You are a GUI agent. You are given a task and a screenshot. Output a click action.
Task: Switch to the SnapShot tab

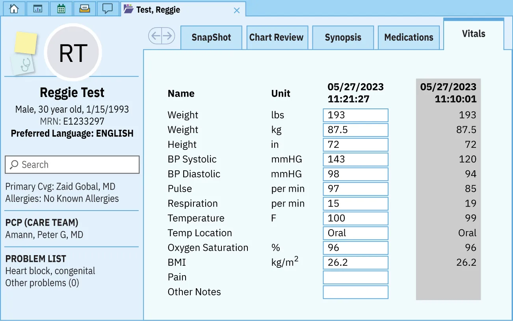pyautogui.click(x=211, y=37)
